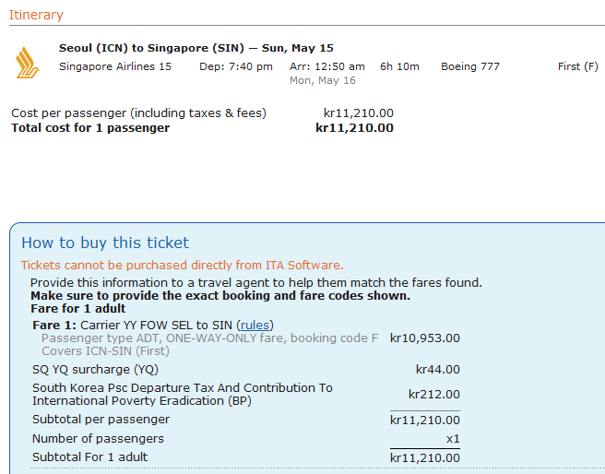Image resolution: width=605 pixels, height=474 pixels.
Task: Click the Singapore Airlines logo icon
Action: (x=28, y=63)
